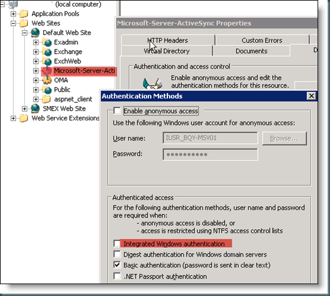
Task: Close the Authentication Methods dialog
Action: 312,96
